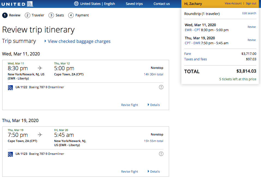Click Revise flight for the Mar 11 flight
The width and height of the screenshot is (261, 180).
pyautogui.click(x=130, y=105)
